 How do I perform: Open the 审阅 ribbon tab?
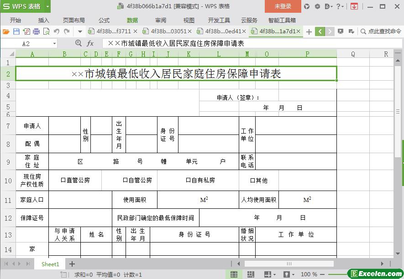(x=161, y=20)
